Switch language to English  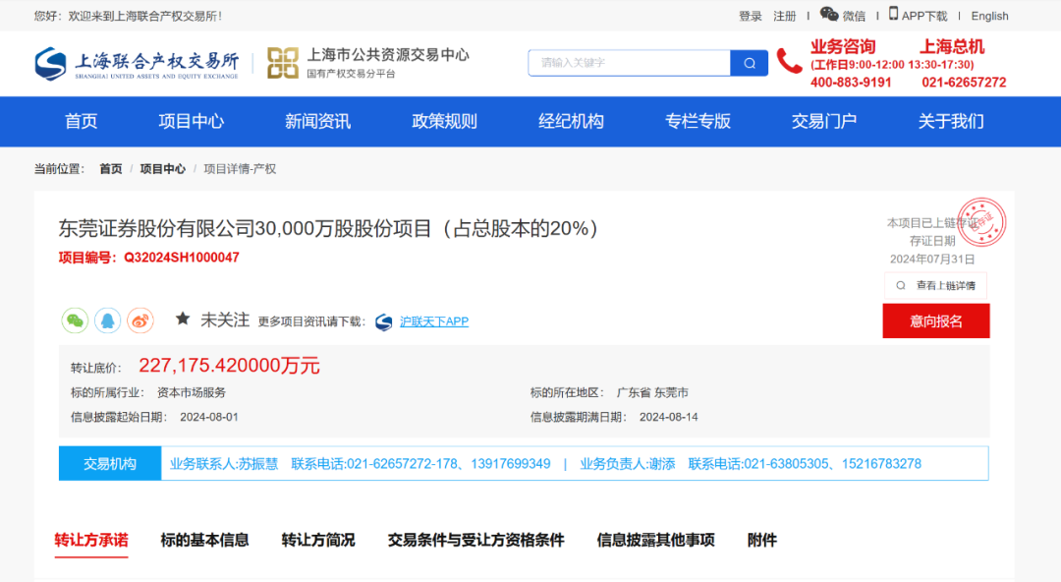click(989, 16)
